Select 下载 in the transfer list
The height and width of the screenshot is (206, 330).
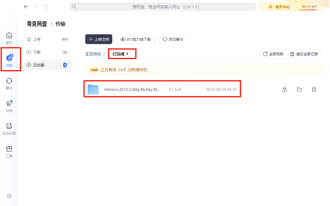coord(37,52)
